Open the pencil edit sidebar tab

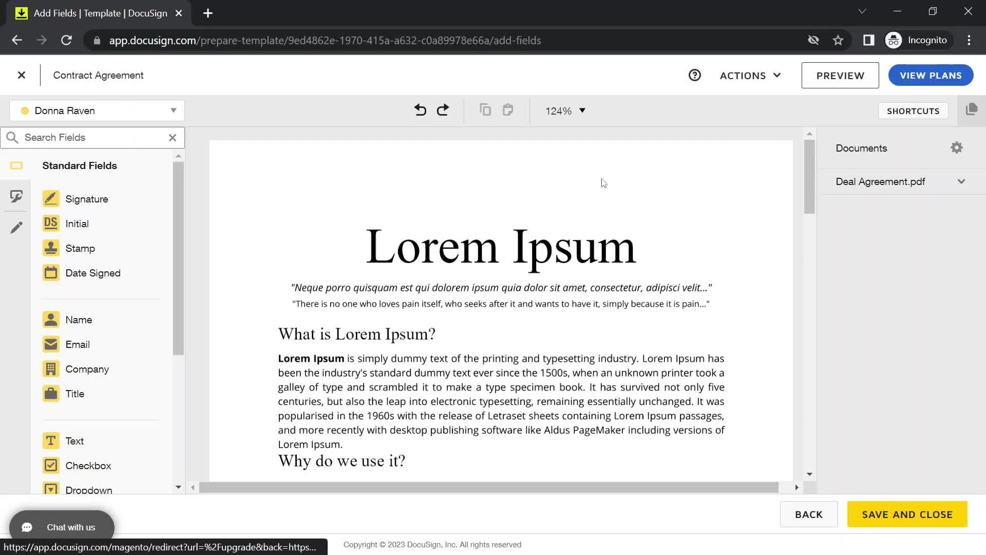16,227
